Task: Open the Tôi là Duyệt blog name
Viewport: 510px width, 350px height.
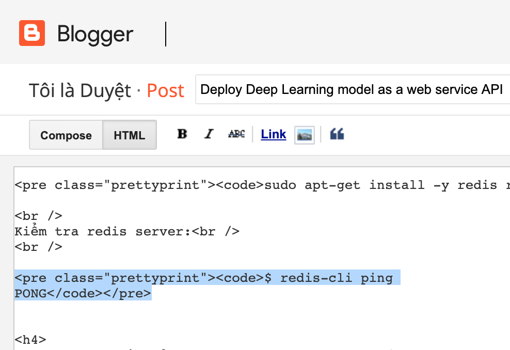Action: tap(80, 91)
